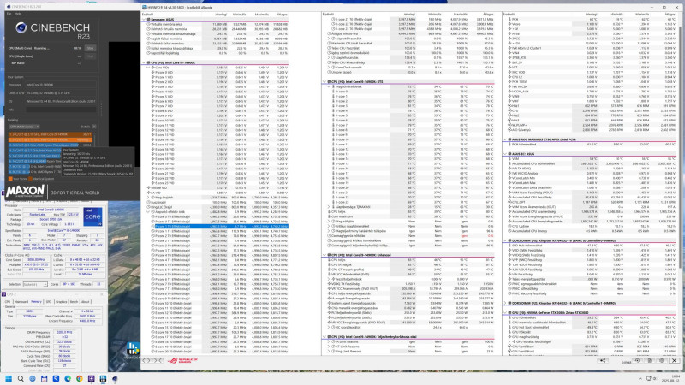685x385 pixels.
Task: Select the top ranking entry Intel Core i9-14900K
Action: (x=51, y=134)
